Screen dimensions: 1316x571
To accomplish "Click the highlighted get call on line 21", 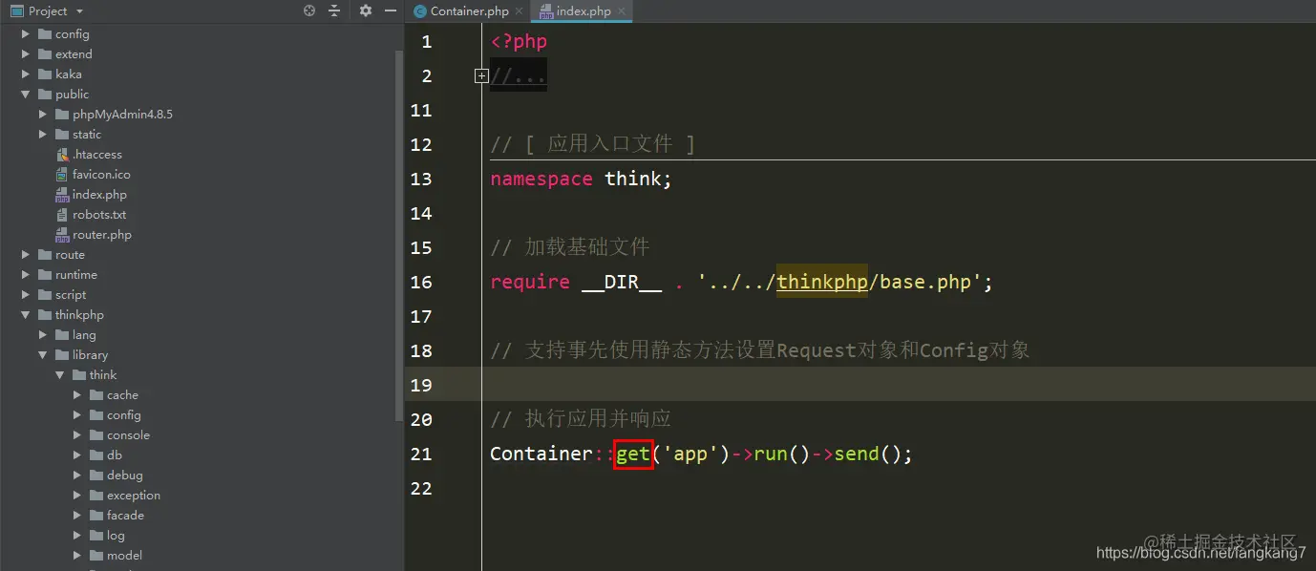I will click(x=633, y=454).
